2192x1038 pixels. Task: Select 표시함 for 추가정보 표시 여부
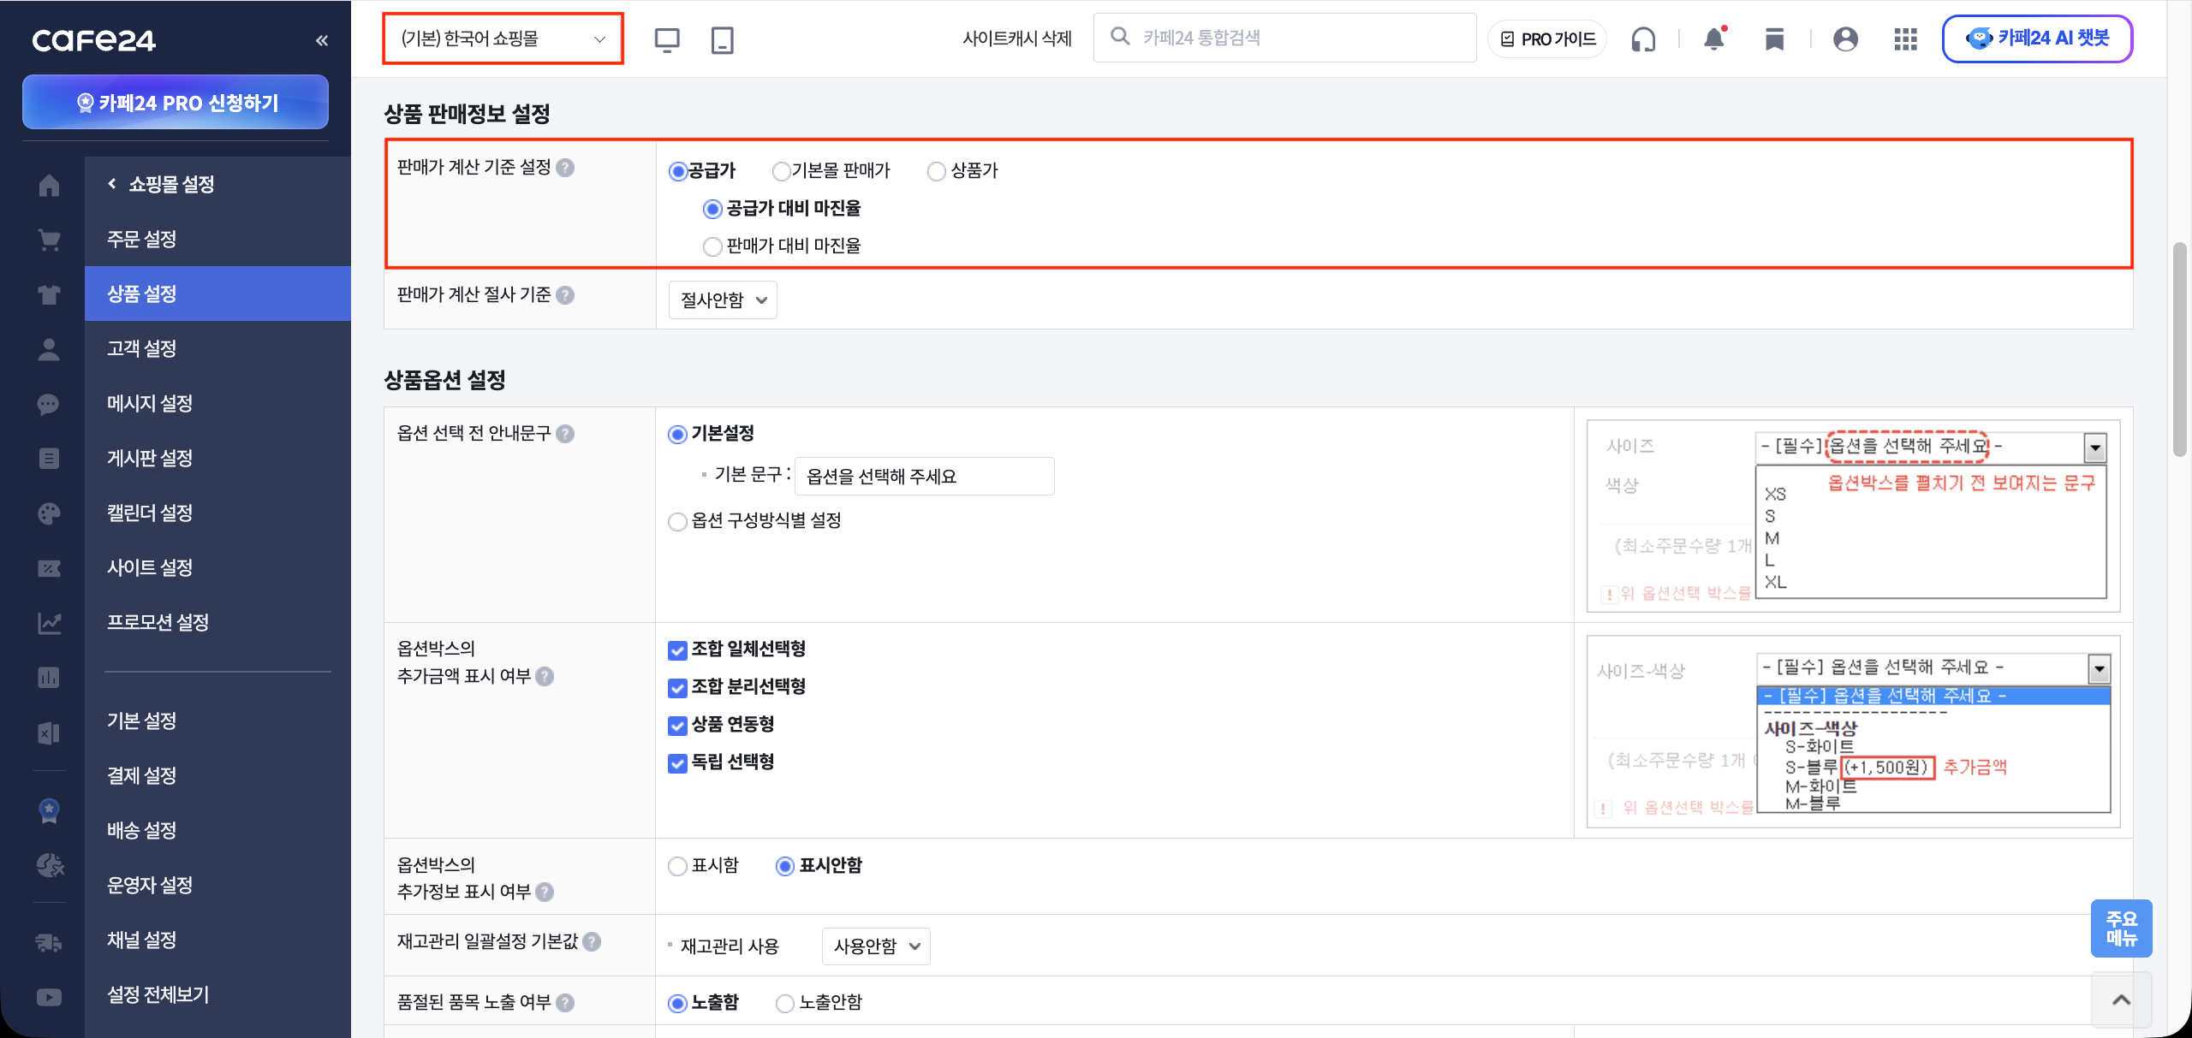coord(677,866)
